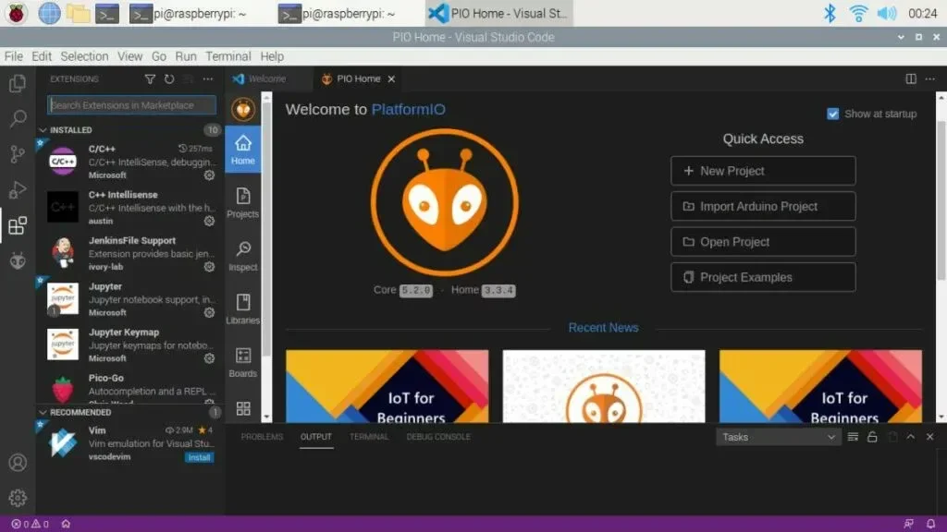Show errors and warnings in status bar
This screenshot has width=947, height=532.
pyautogui.click(x=30, y=525)
